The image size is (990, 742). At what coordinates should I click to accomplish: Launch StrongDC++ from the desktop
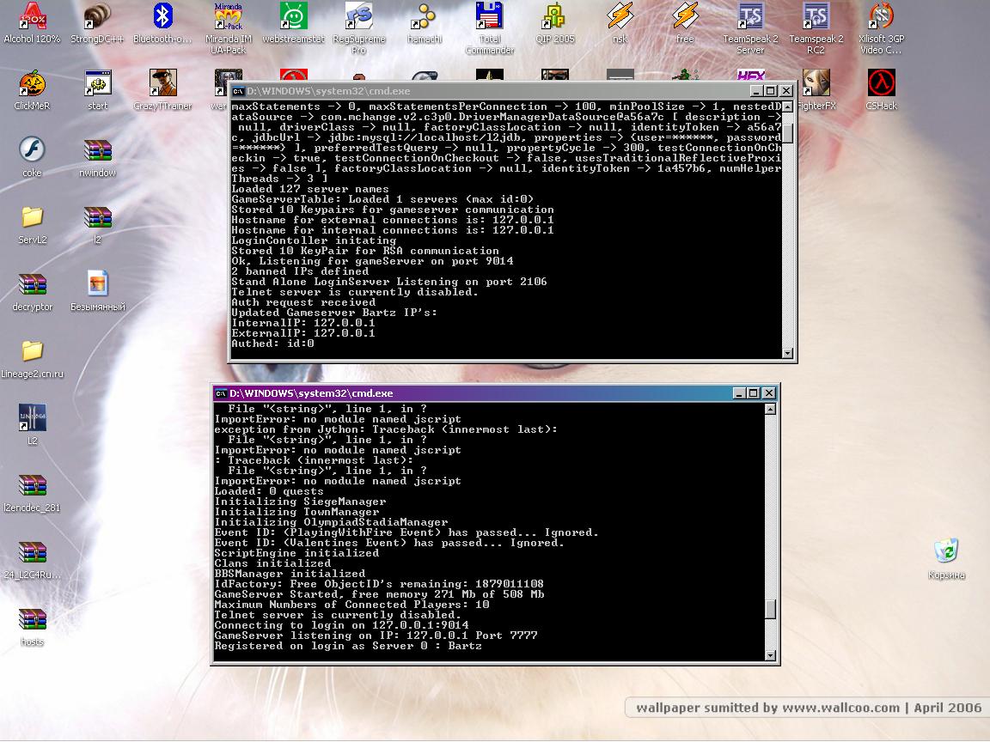[x=97, y=17]
